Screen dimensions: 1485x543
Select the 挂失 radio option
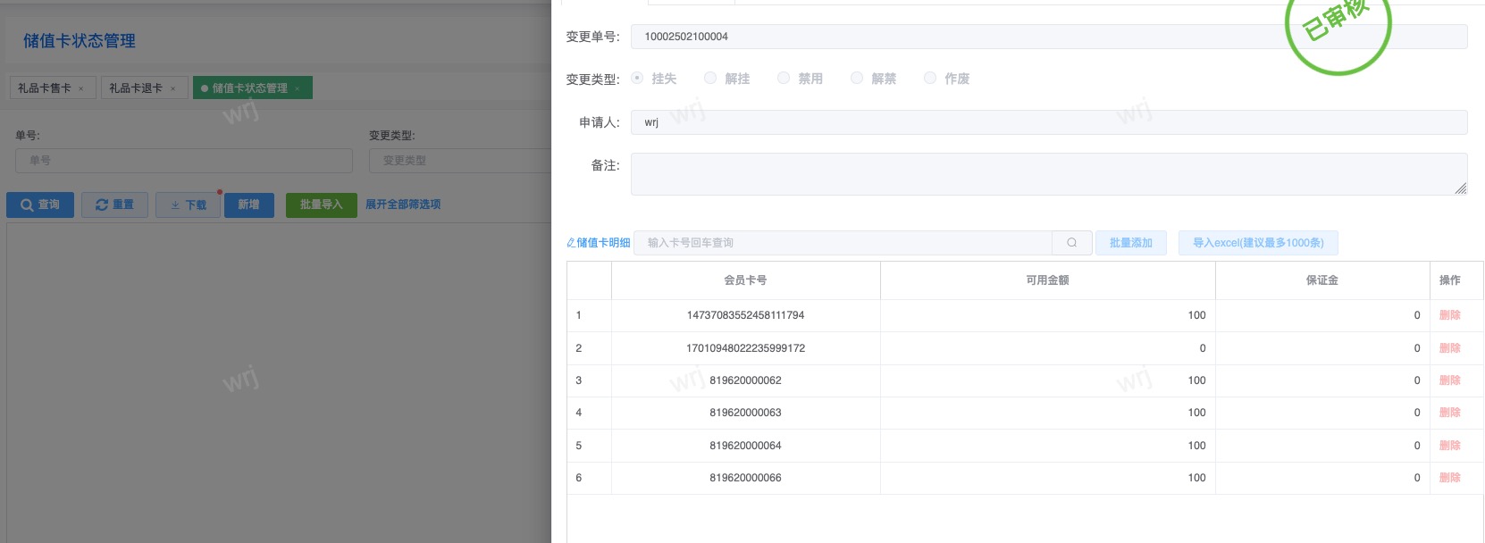coord(637,79)
